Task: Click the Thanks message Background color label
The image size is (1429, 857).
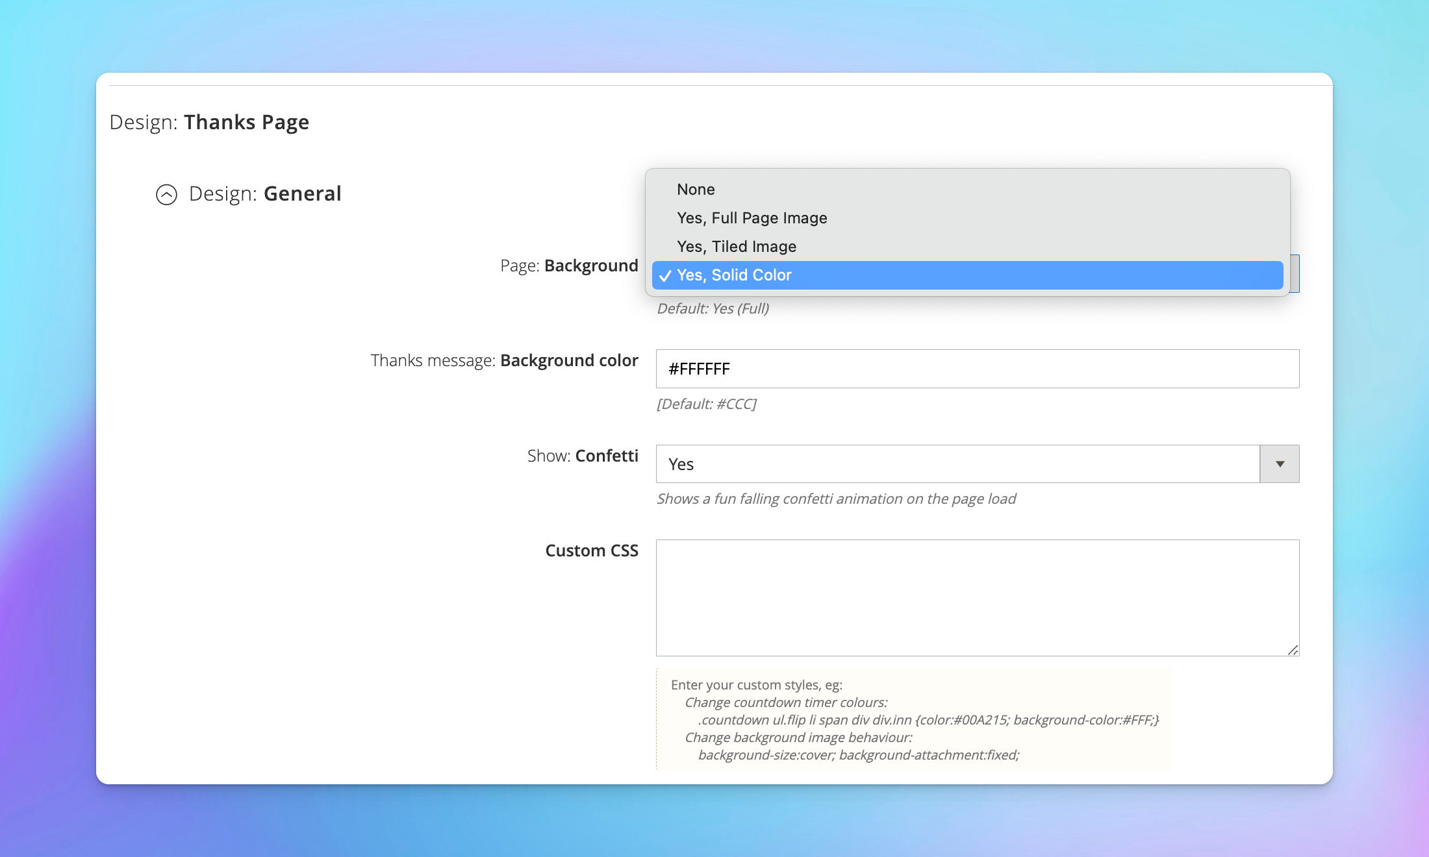Action: click(x=504, y=360)
